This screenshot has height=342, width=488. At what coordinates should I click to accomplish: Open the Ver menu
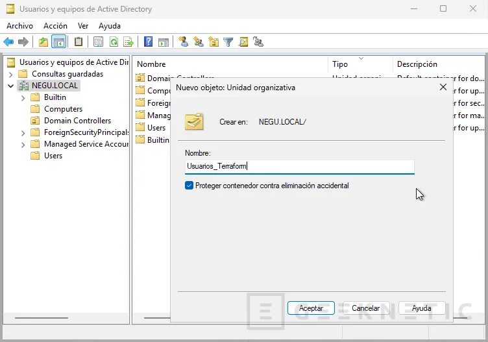[x=83, y=26]
